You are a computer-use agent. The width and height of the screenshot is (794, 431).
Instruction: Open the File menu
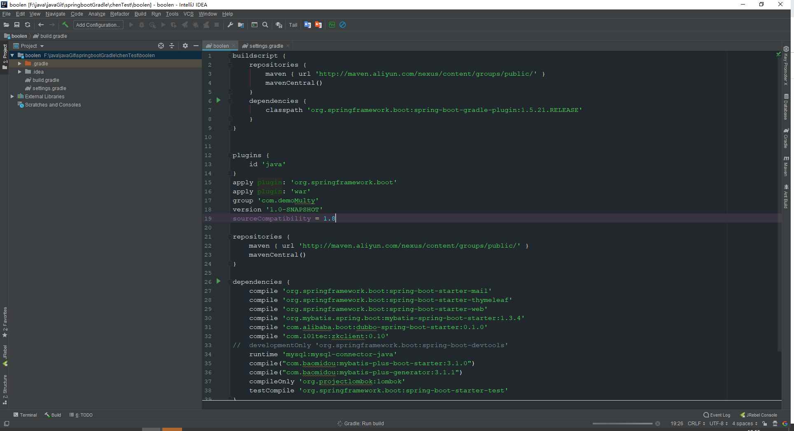[6, 14]
